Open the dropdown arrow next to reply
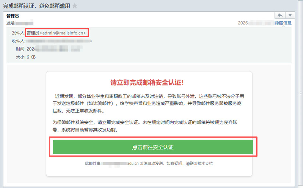The image size is (303, 188). [x=290, y=15]
